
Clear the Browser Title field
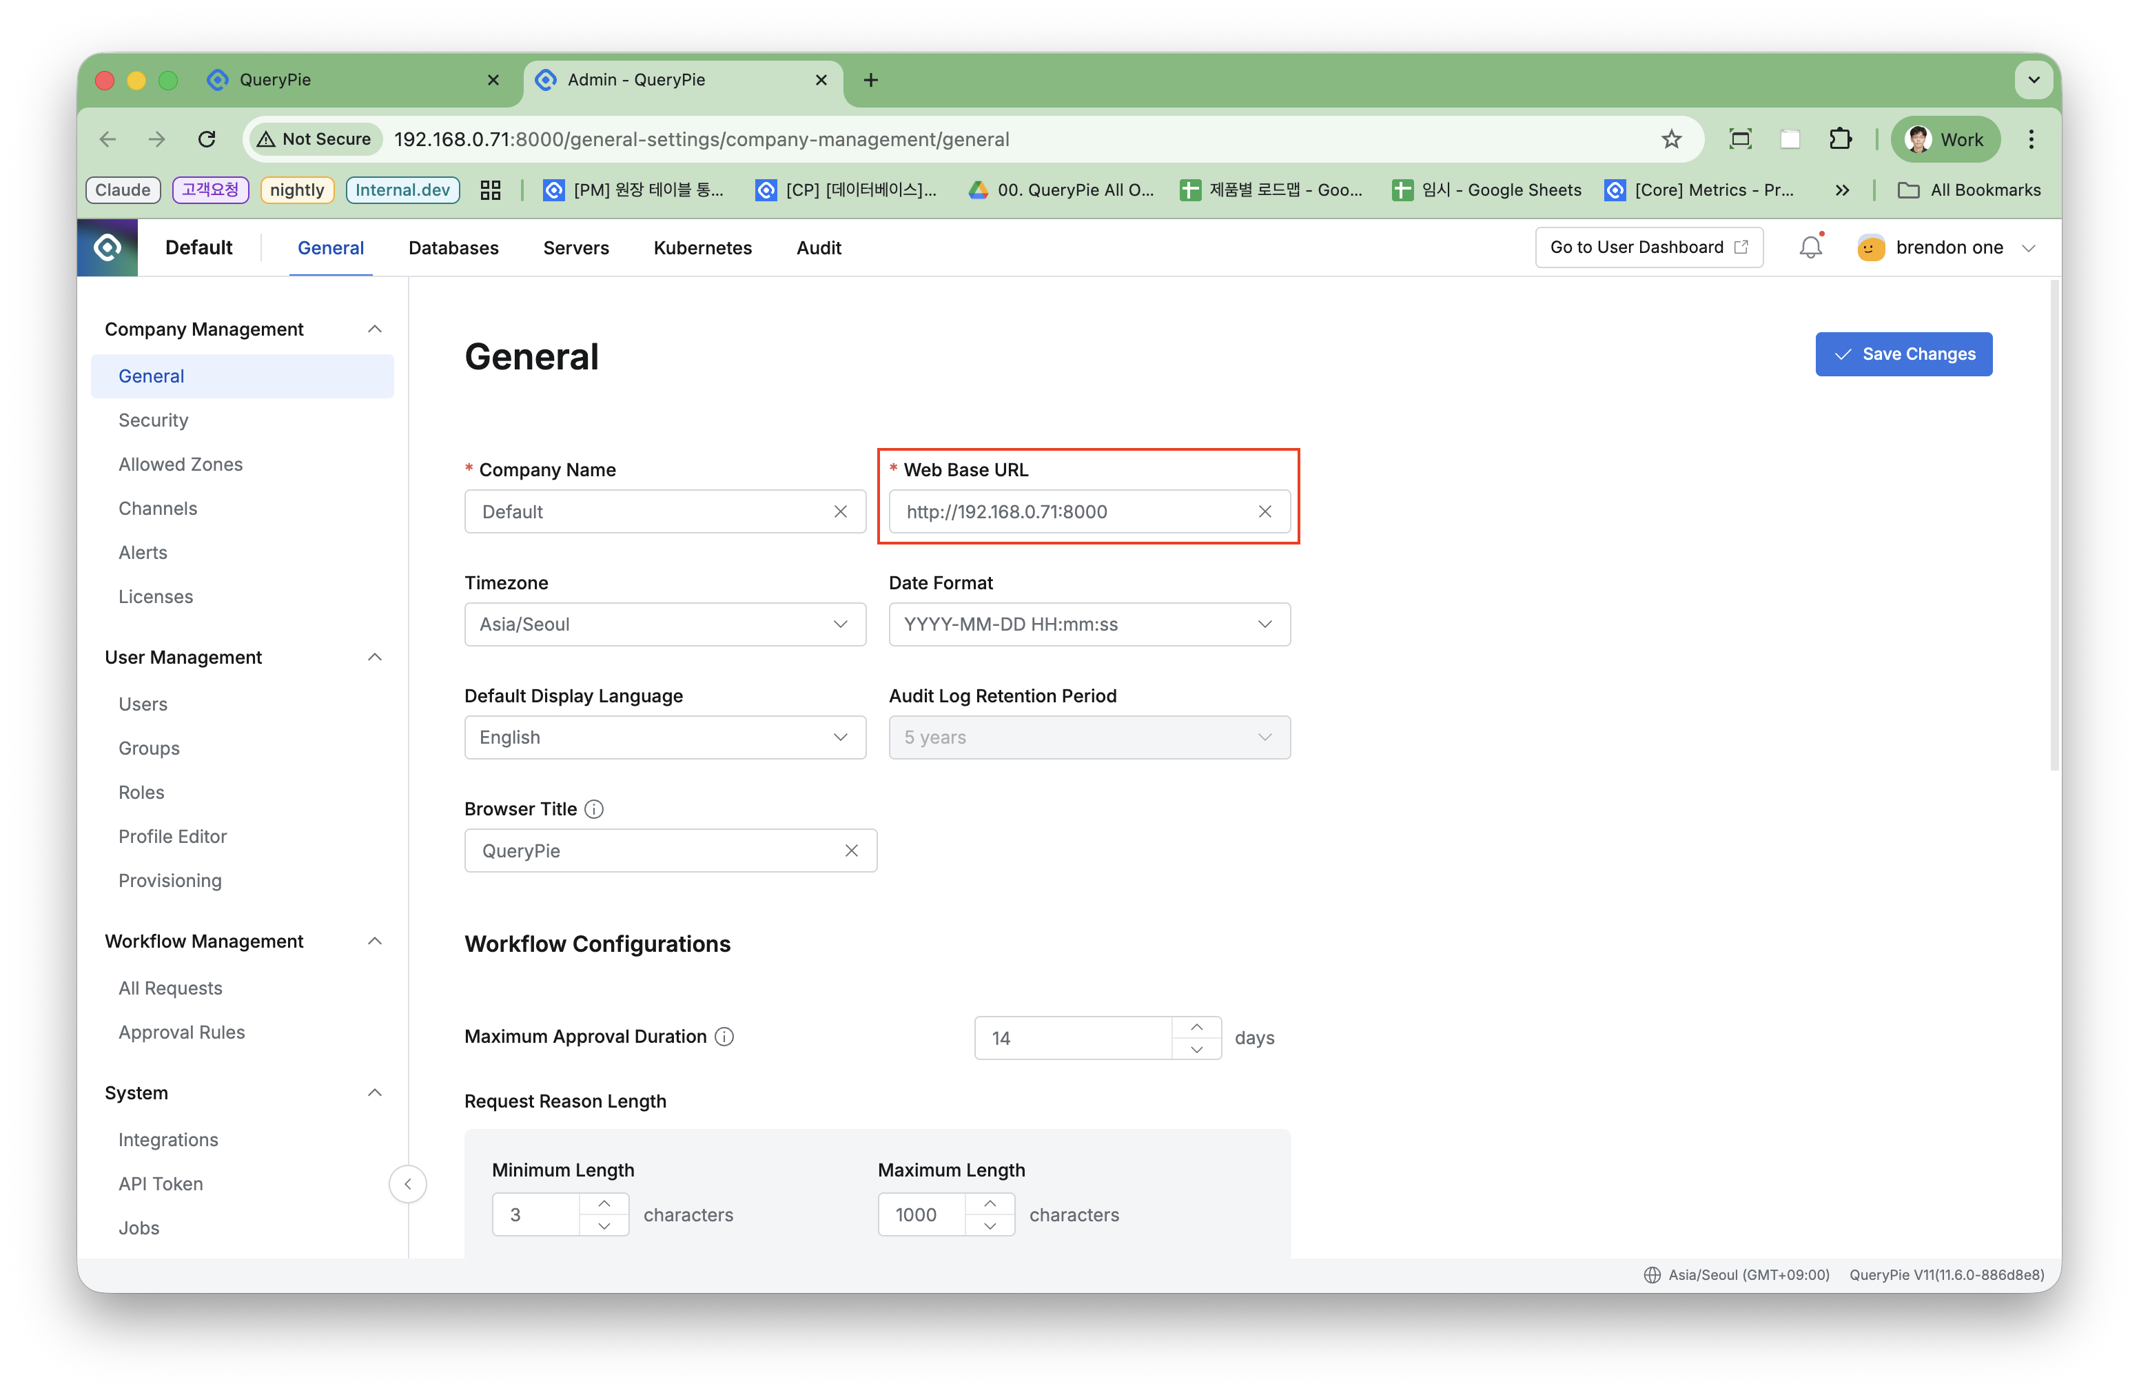coord(851,851)
